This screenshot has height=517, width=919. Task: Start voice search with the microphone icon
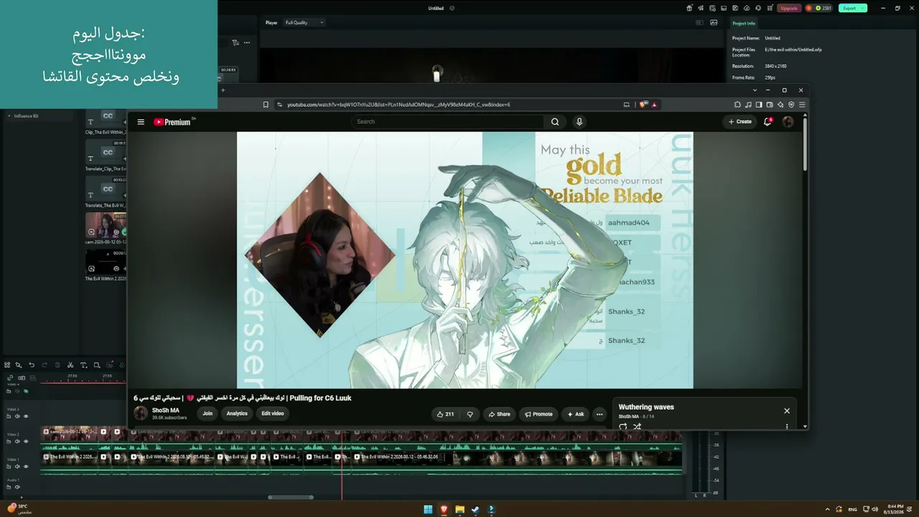[x=579, y=122]
